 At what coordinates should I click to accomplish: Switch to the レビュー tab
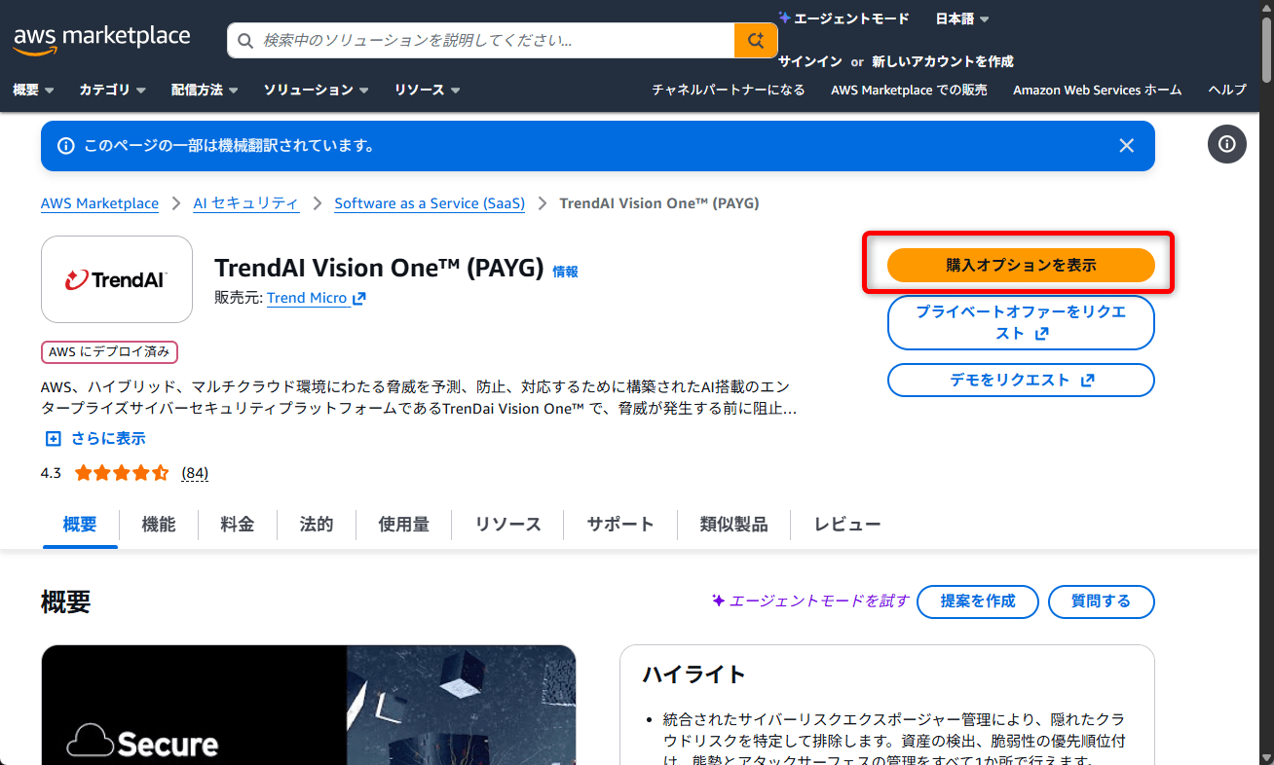pos(847,525)
